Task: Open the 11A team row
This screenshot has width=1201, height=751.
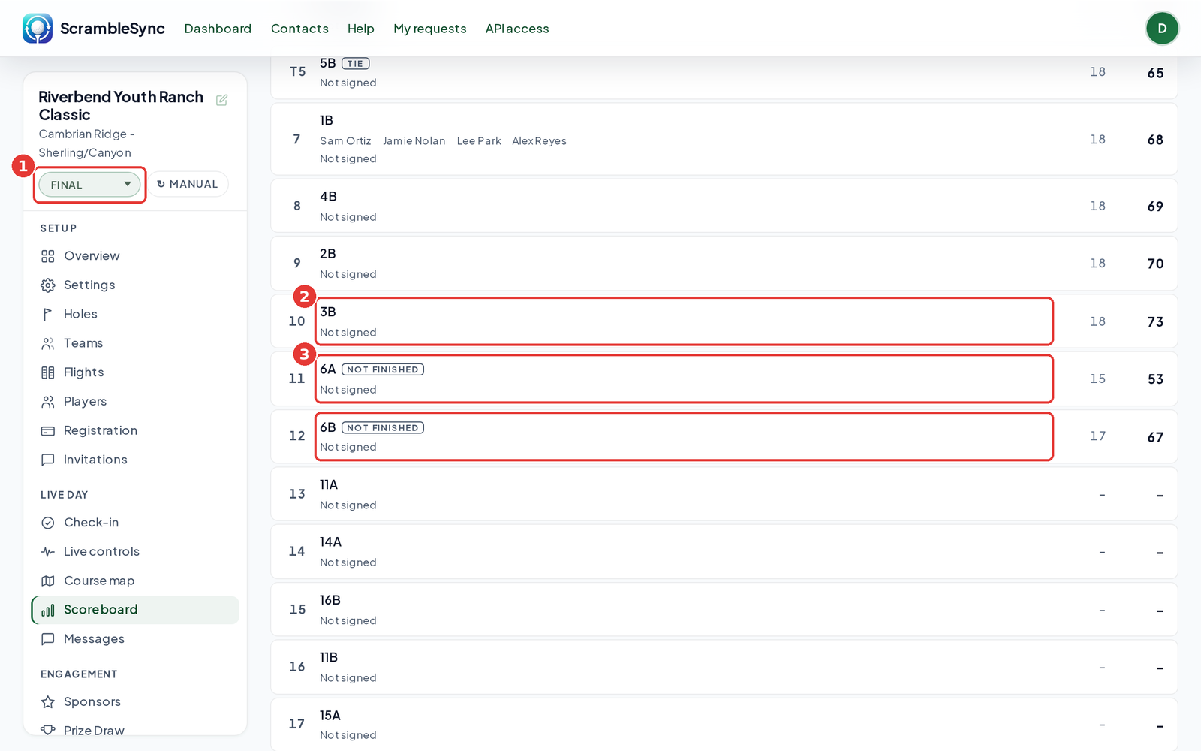Action: click(724, 494)
